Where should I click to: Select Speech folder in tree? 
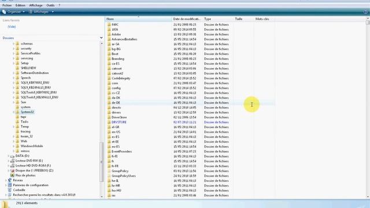(25, 78)
